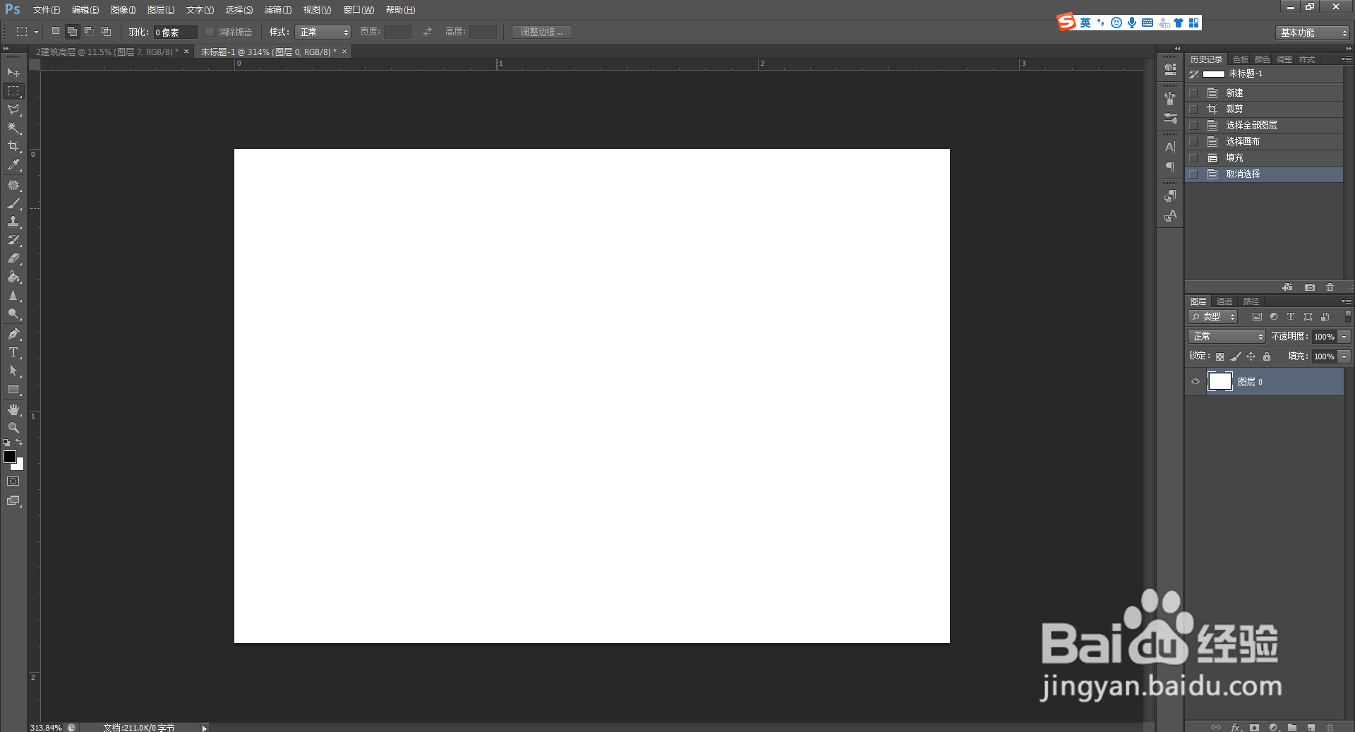Open the 滤镜(T) menu
Image resolution: width=1355 pixels, height=732 pixels.
coord(277,10)
